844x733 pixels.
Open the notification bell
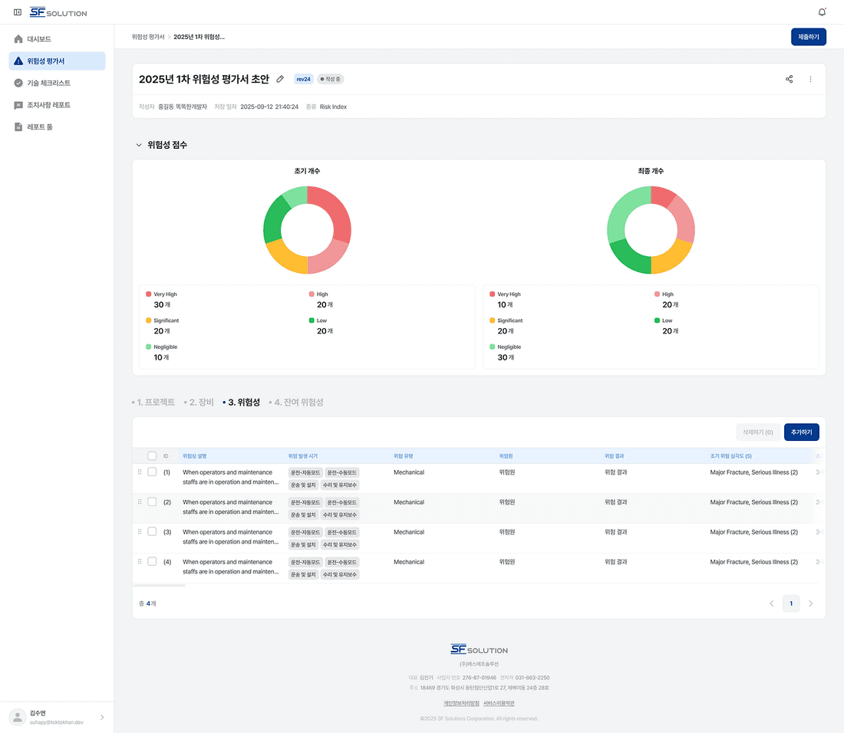[822, 12]
